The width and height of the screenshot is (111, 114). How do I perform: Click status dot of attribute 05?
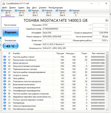point(5,69)
